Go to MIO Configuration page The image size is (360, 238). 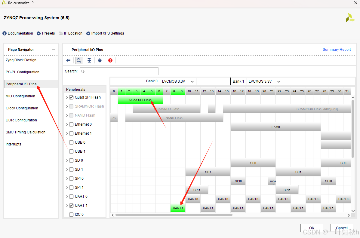pos(20,96)
